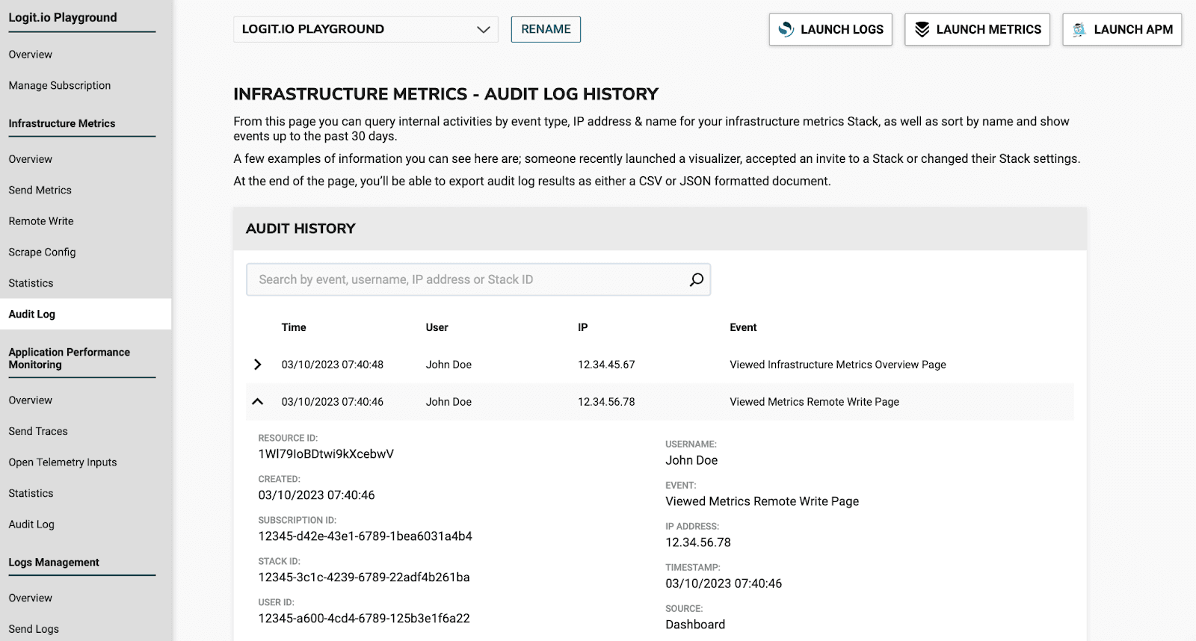
Task: Open Manage Subscription in sidebar
Action: coord(60,85)
